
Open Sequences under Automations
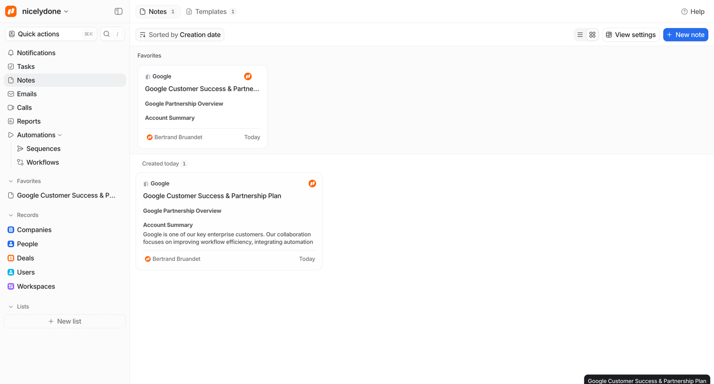[70, 149]
